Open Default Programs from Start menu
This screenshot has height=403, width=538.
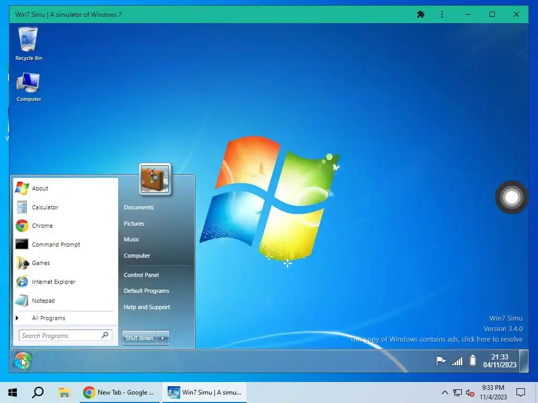(x=147, y=291)
